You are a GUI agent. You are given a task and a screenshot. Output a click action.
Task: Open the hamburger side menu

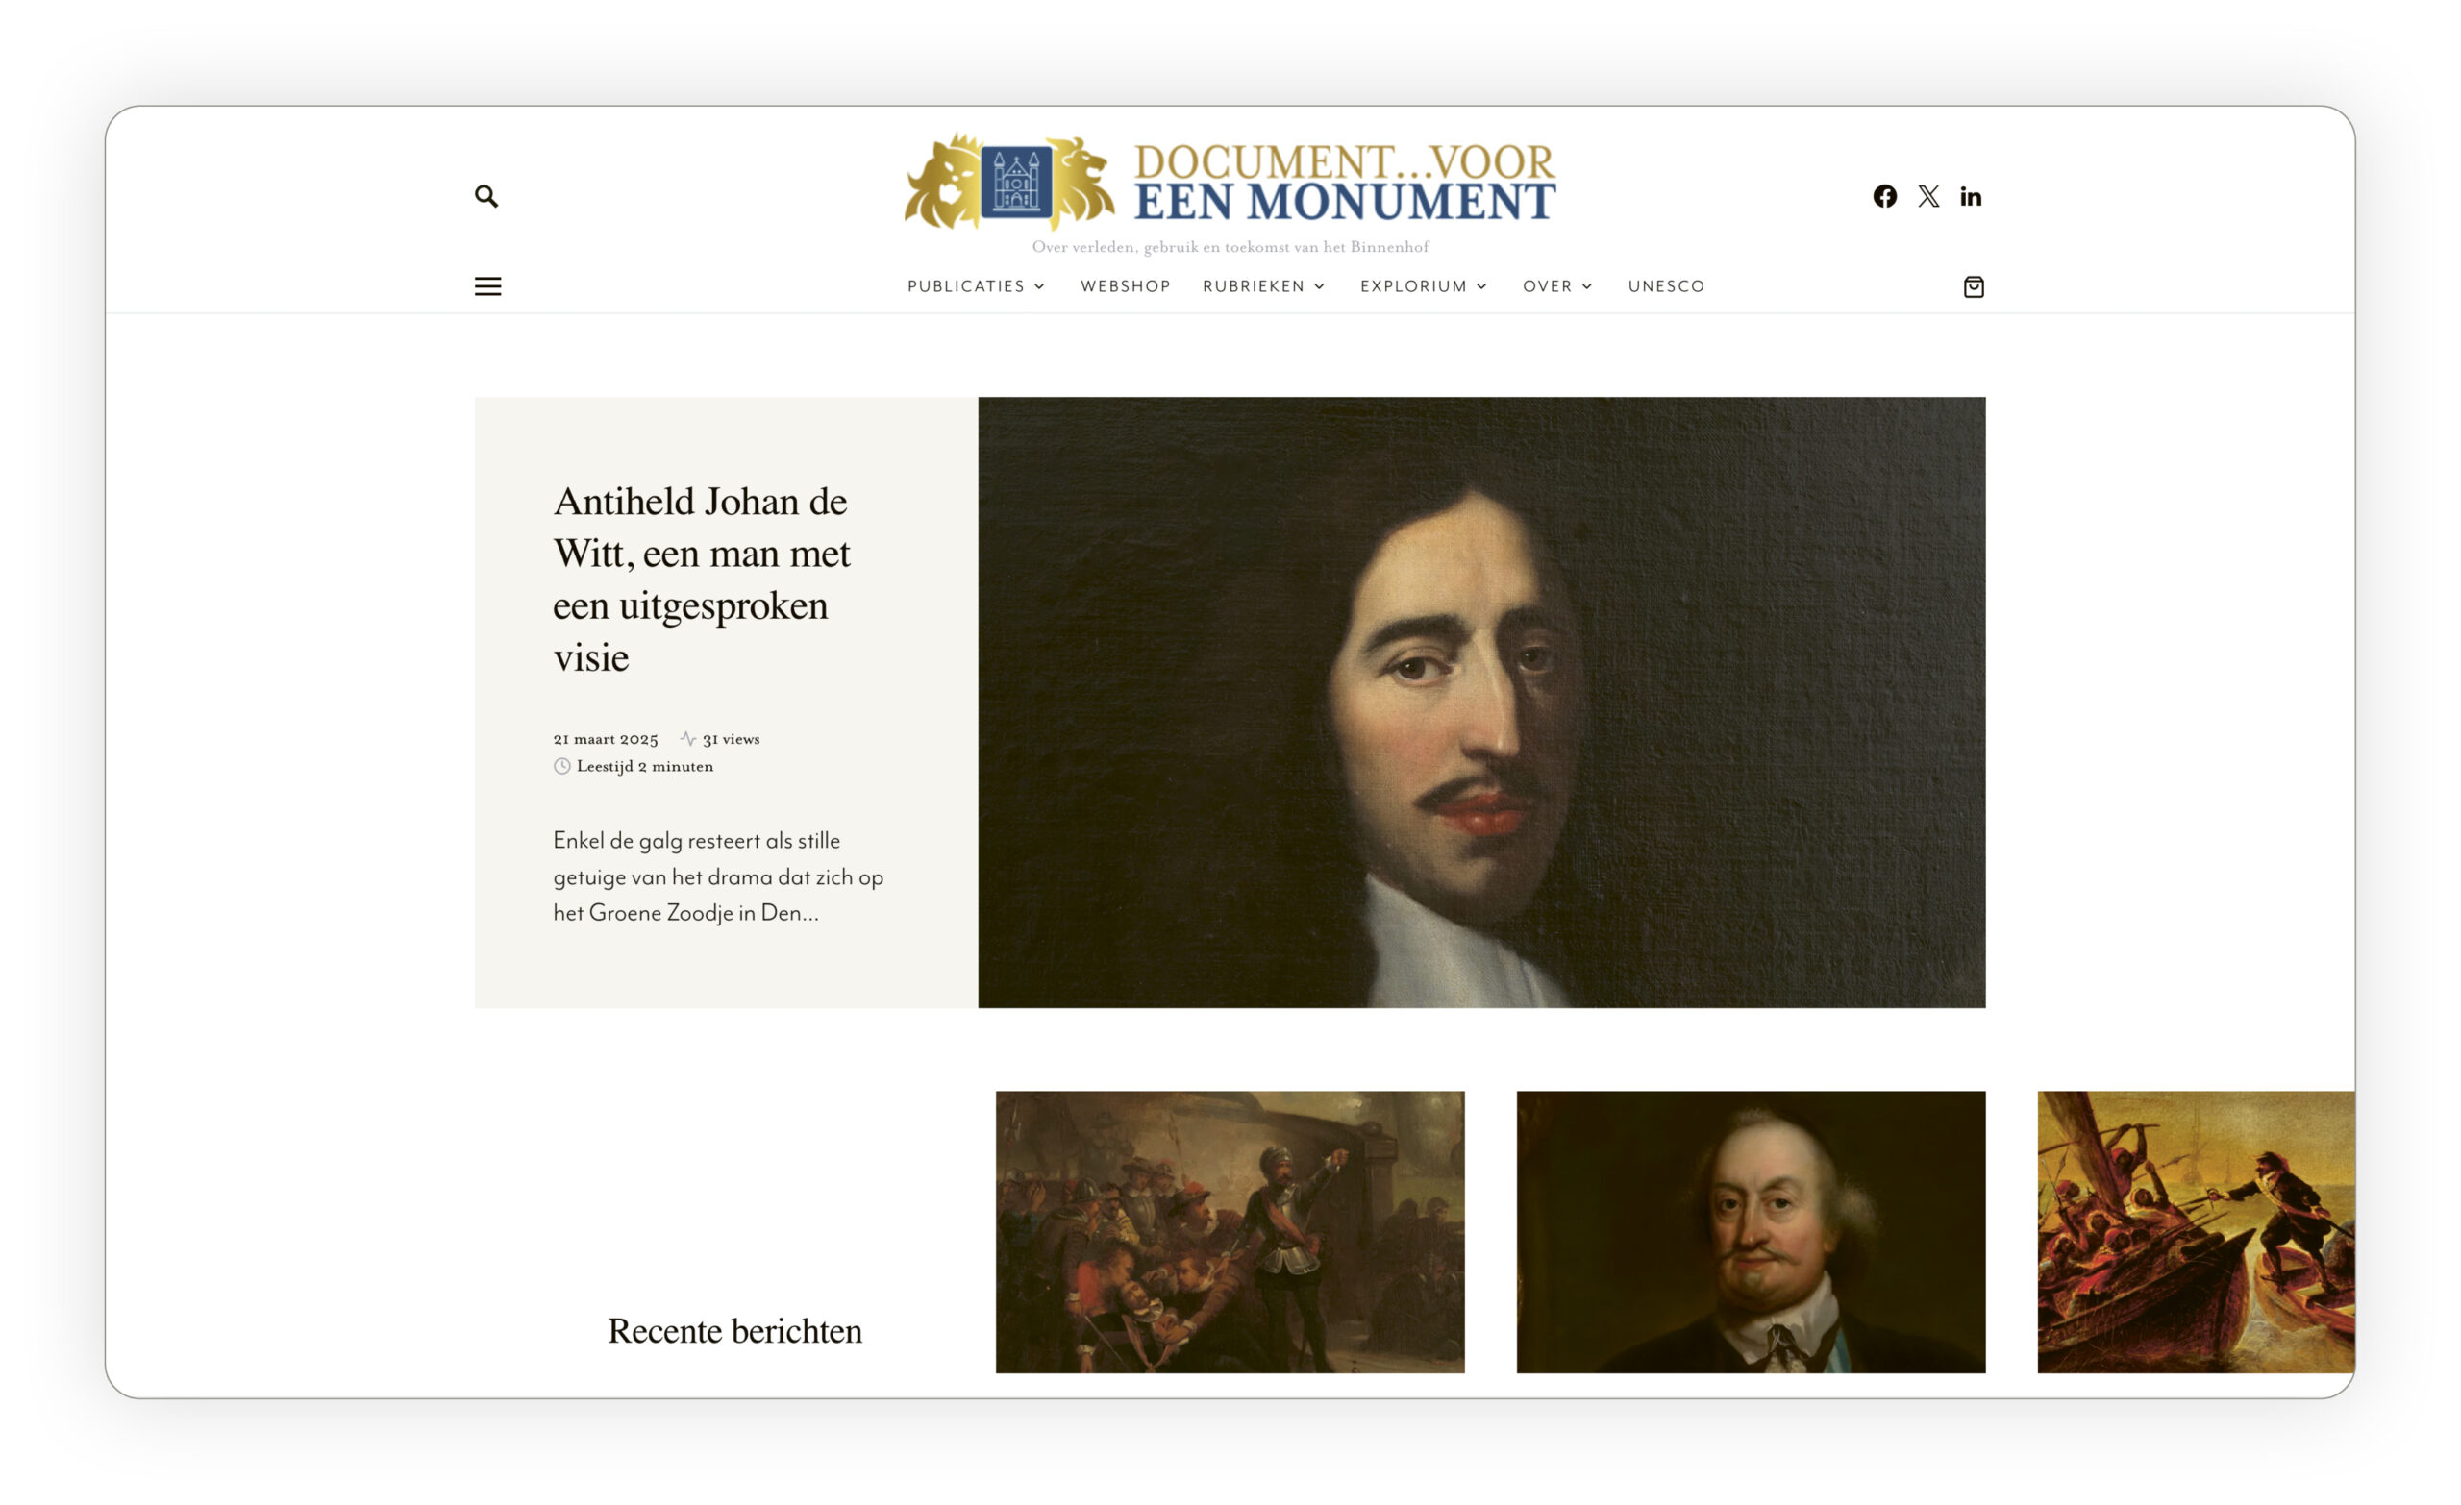point(487,286)
